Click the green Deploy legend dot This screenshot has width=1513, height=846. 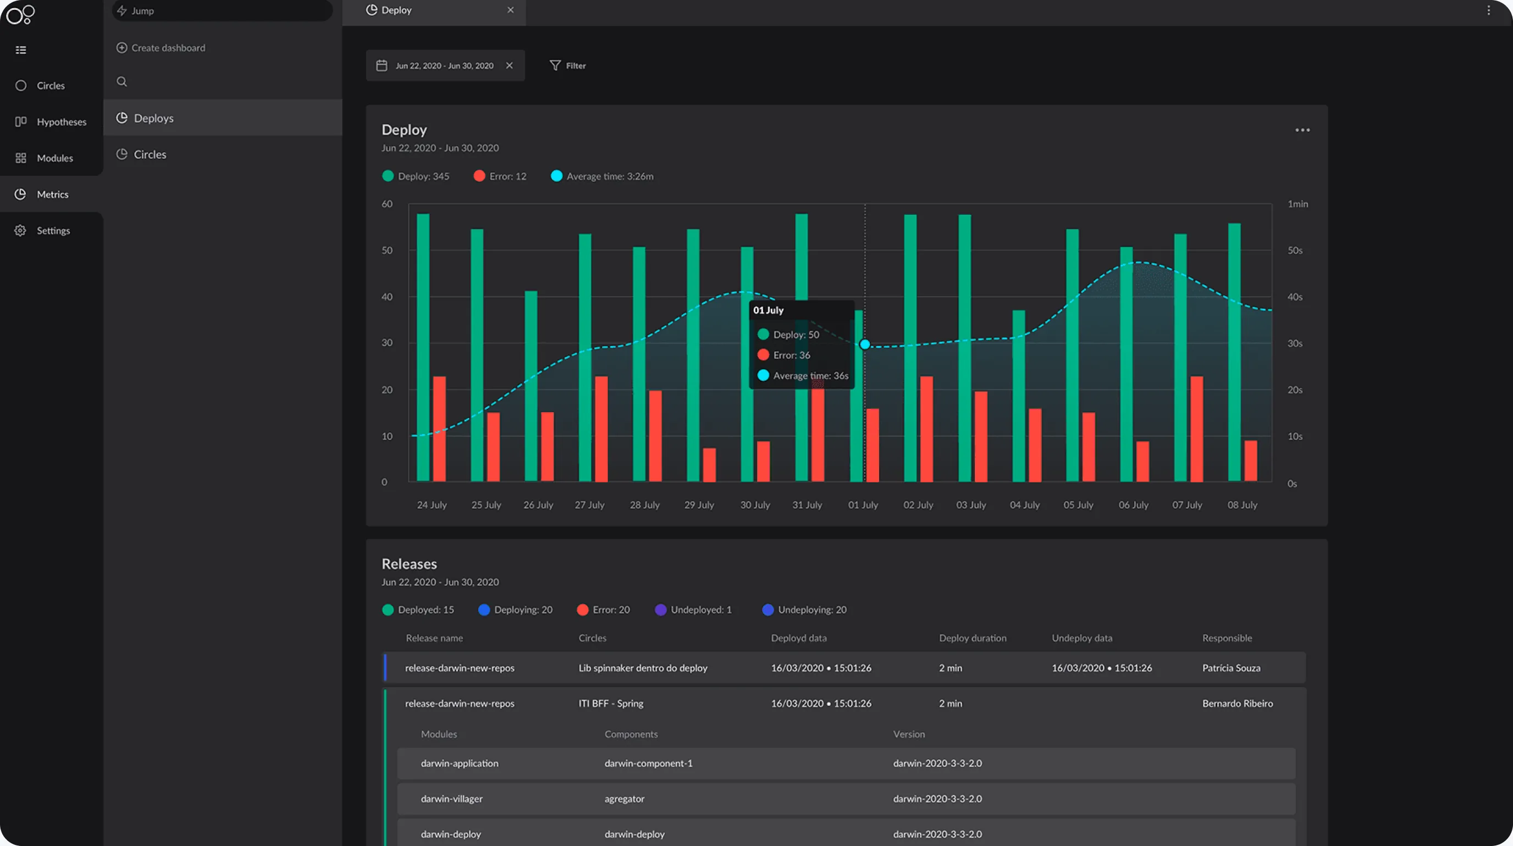point(388,176)
